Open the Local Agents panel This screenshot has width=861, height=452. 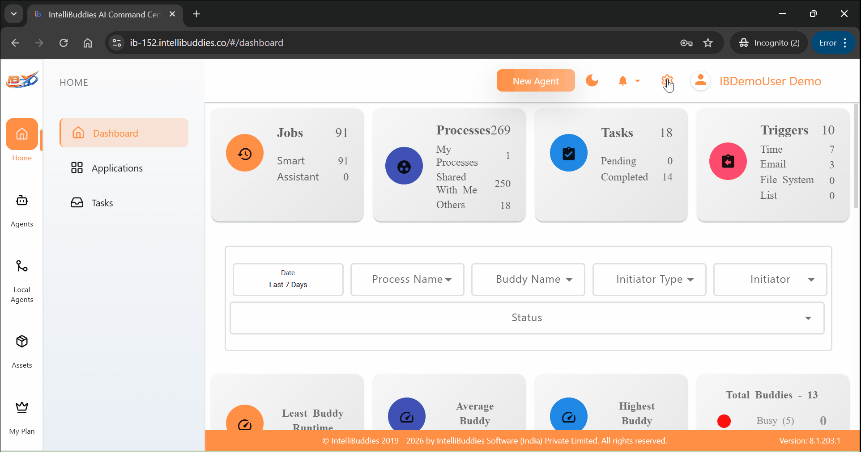click(21, 267)
